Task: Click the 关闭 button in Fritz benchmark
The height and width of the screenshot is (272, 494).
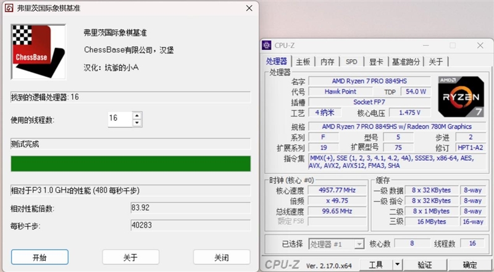Action: tap(222, 257)
